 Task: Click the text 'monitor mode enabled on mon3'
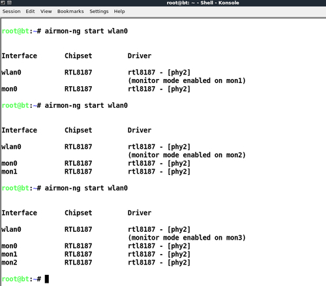(186, 238)
